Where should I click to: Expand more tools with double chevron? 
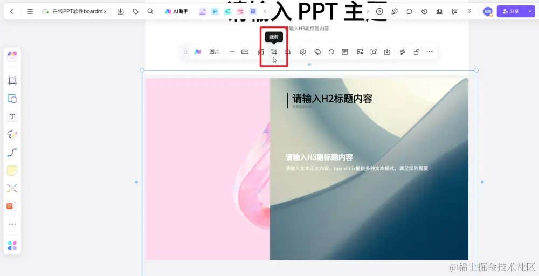469,11
